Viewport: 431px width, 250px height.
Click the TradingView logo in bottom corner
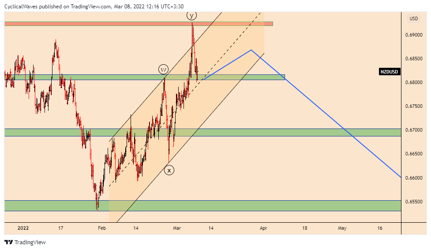[25, 242]
